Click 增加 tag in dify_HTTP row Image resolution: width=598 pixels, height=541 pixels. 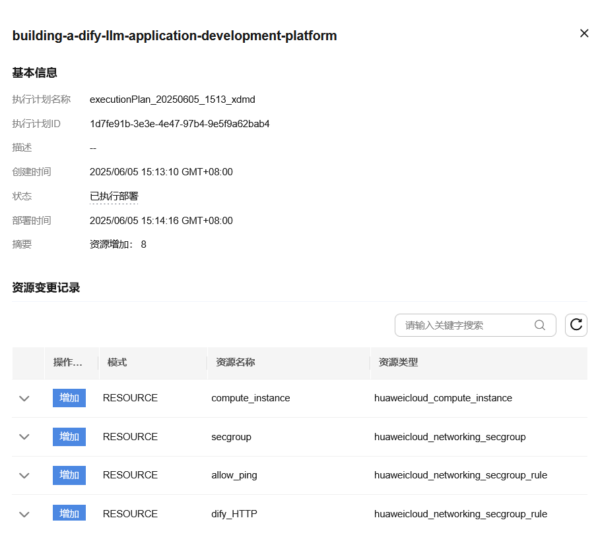69,513
